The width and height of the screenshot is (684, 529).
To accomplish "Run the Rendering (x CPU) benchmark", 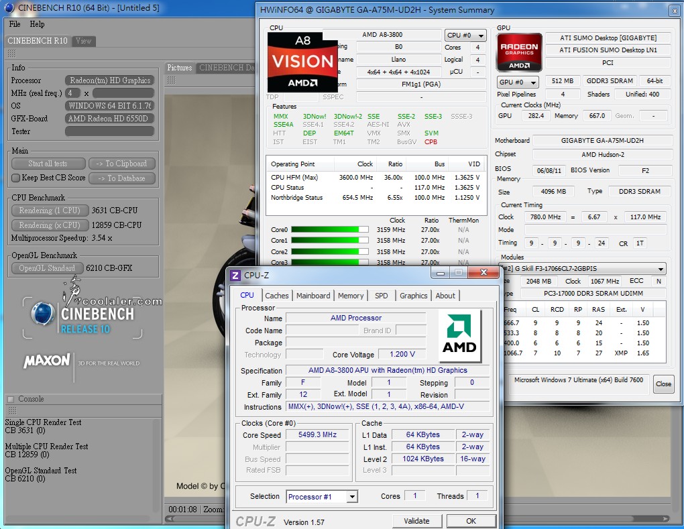I will coord(50,225).
